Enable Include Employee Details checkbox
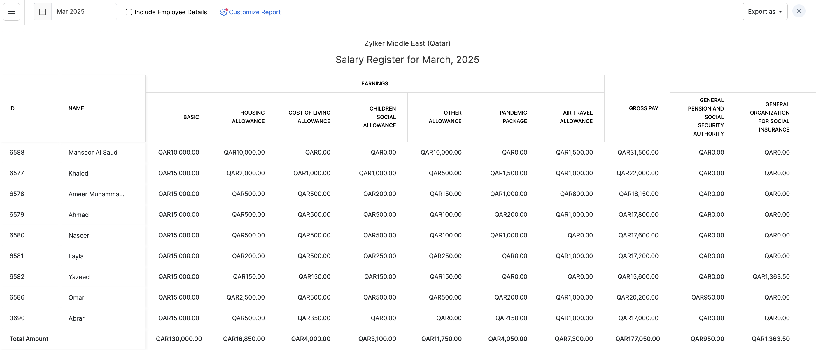This screenshot has height=350, width=816. (x=129, y=12)
